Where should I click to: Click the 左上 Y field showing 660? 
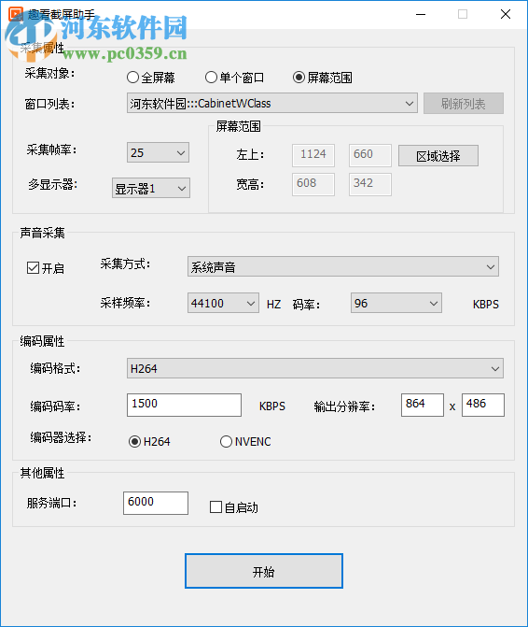[x=370, y=155]
